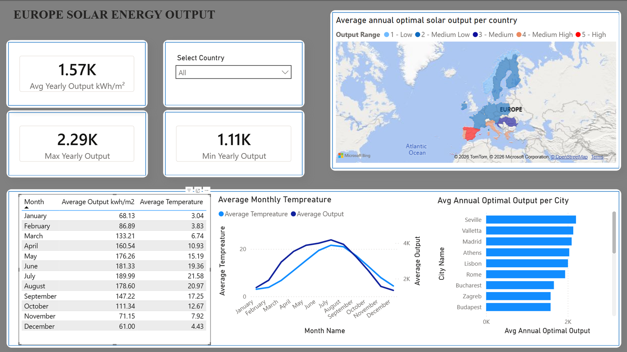627x352 pixels.
Task: Toggle Average Output legend marker
Action: (293, 214)
